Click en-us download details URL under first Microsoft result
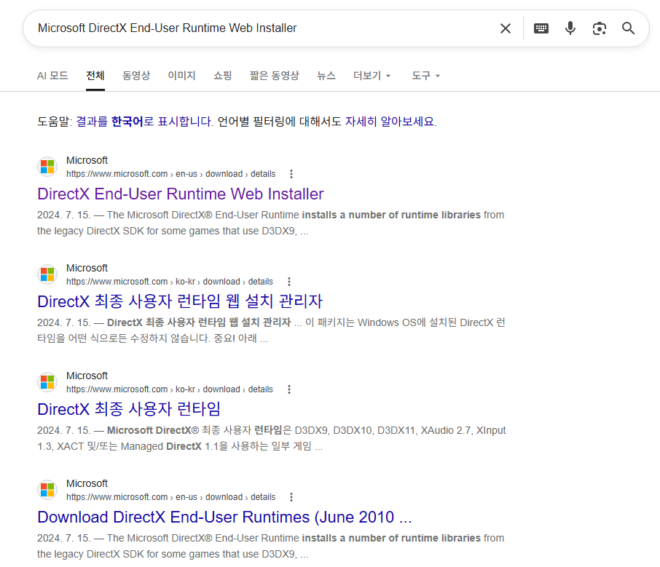 click(171, 174)
